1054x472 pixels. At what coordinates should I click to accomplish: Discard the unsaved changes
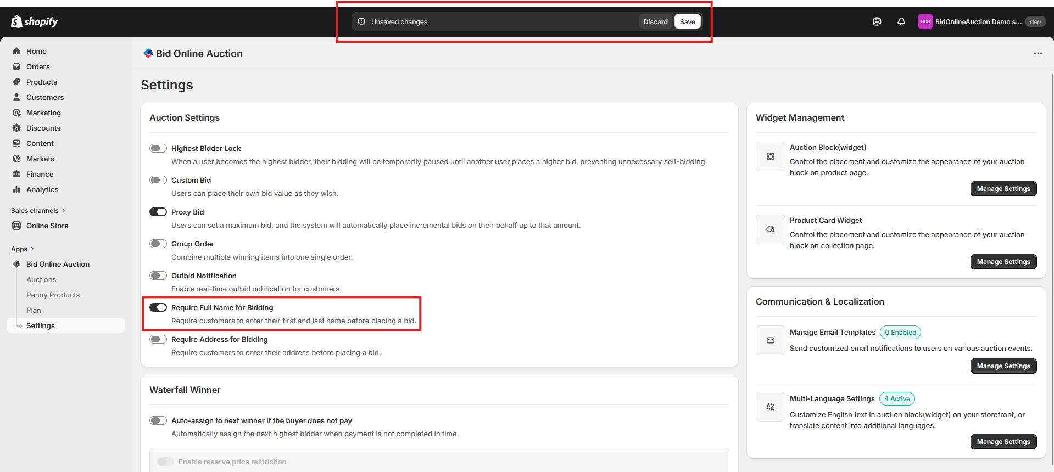click(655, 21)
